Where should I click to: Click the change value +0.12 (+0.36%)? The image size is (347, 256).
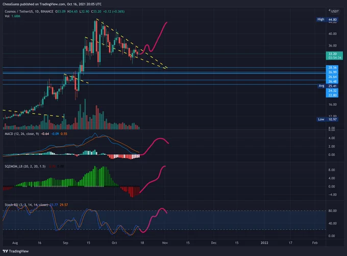click(x=114, y=11)
